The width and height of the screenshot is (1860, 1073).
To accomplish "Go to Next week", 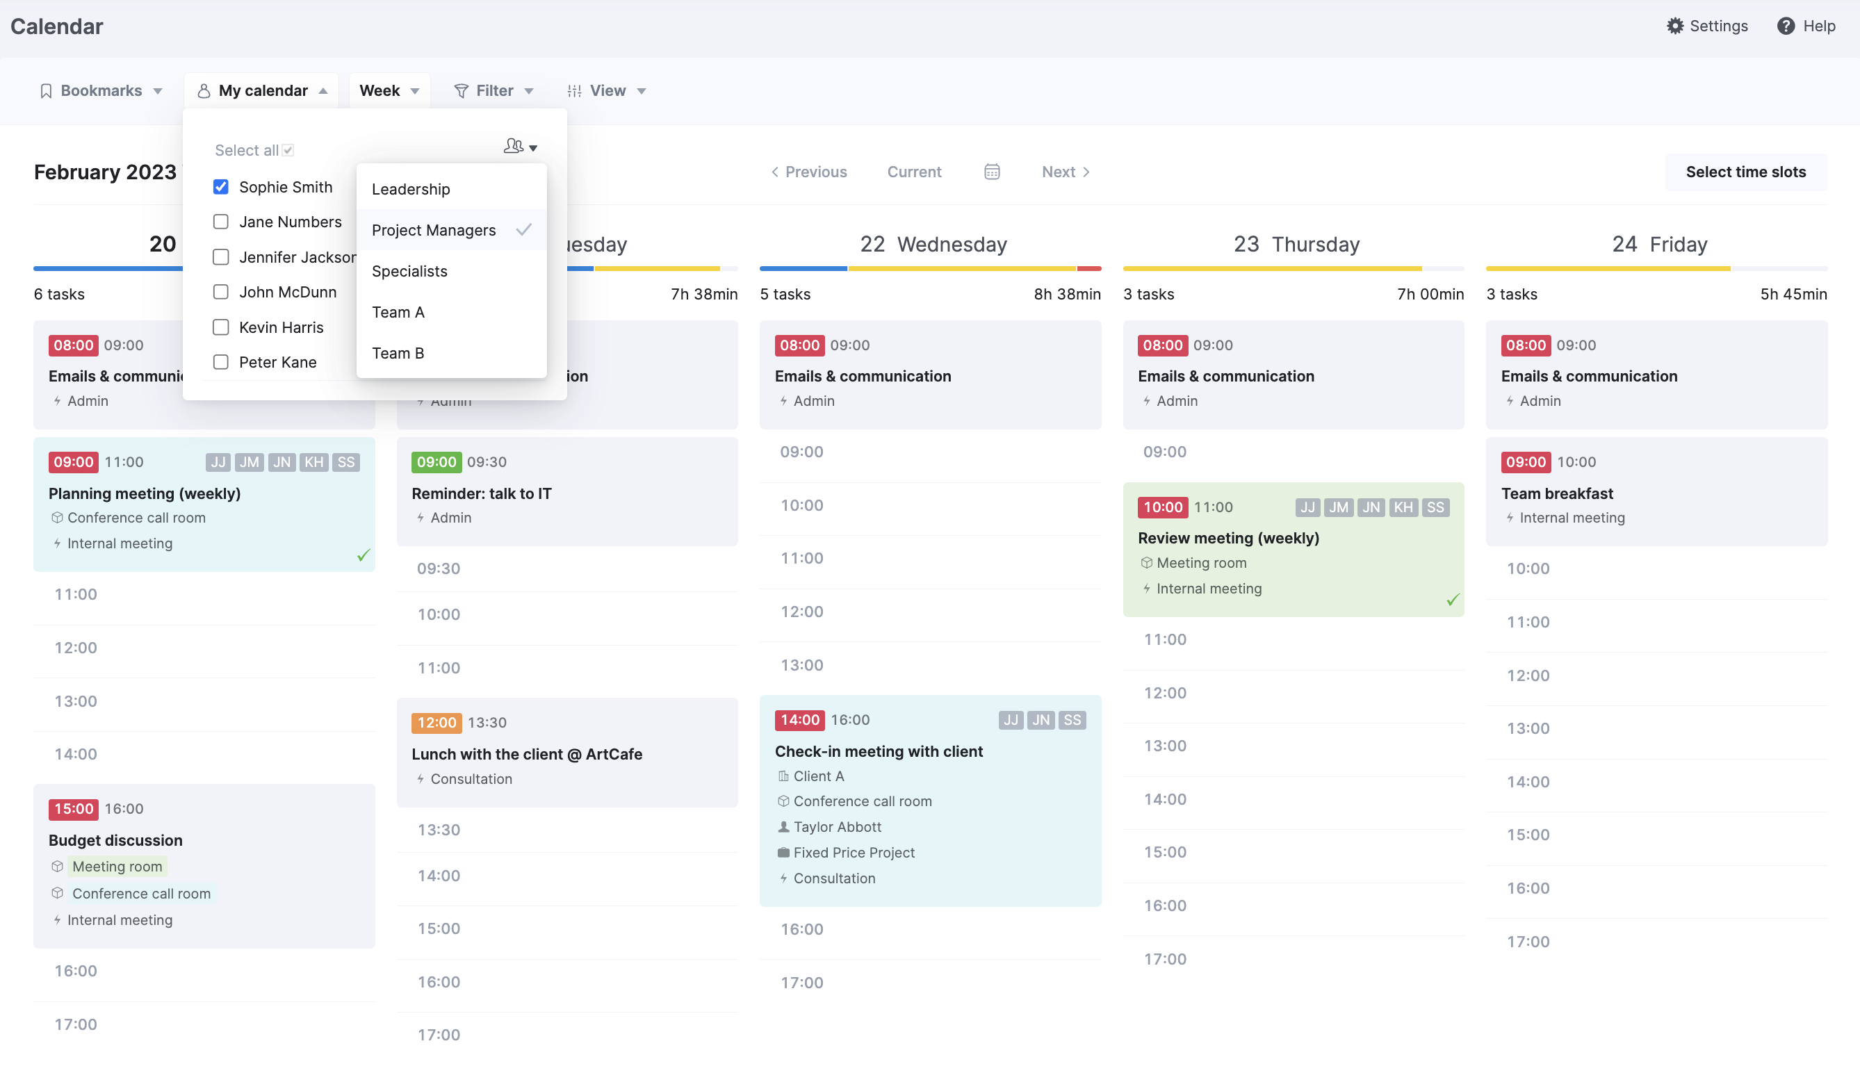I will [1065, 172].
